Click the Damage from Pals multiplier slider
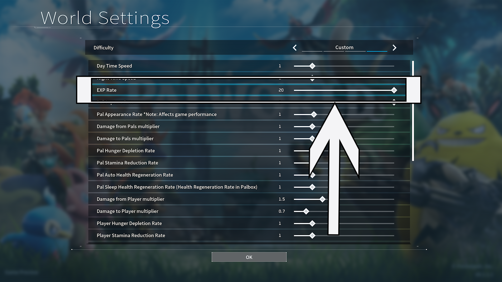 (x=312, y=126)
